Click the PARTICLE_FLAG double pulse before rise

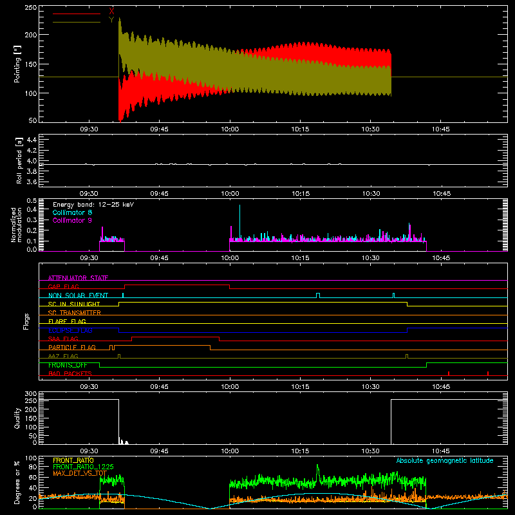(x=112, y=348)
